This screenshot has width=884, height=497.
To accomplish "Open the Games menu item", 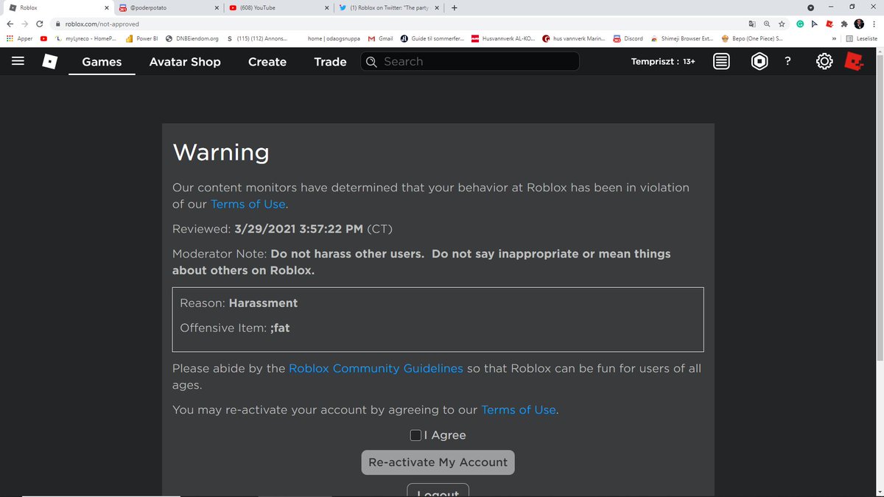I will 102,62.
